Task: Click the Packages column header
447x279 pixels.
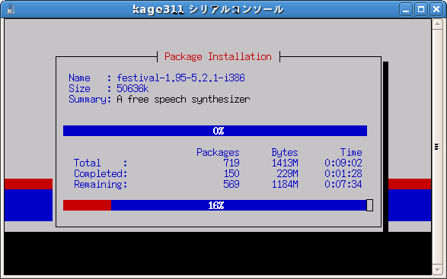Action: point(218,152)
